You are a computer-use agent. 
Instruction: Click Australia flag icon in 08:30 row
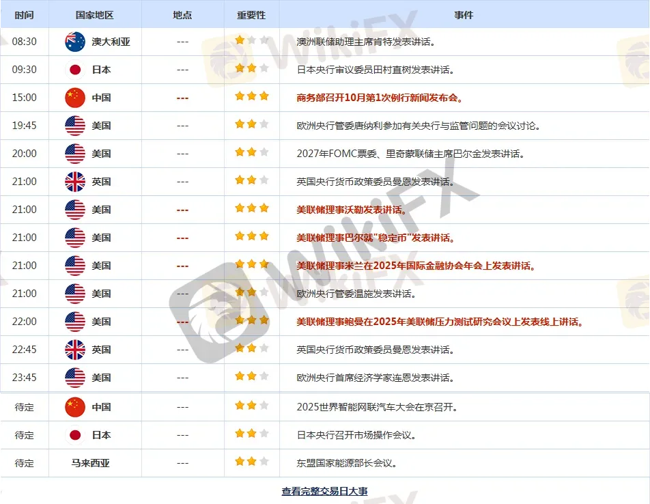75,42
